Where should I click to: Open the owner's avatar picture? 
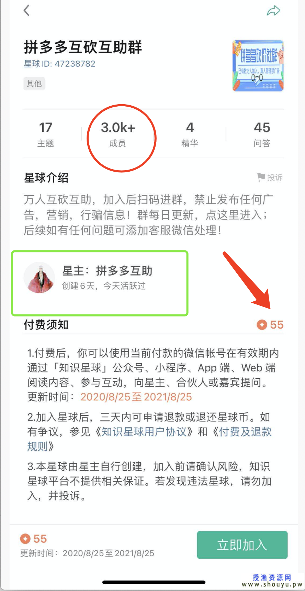click(x=39, y=278)
